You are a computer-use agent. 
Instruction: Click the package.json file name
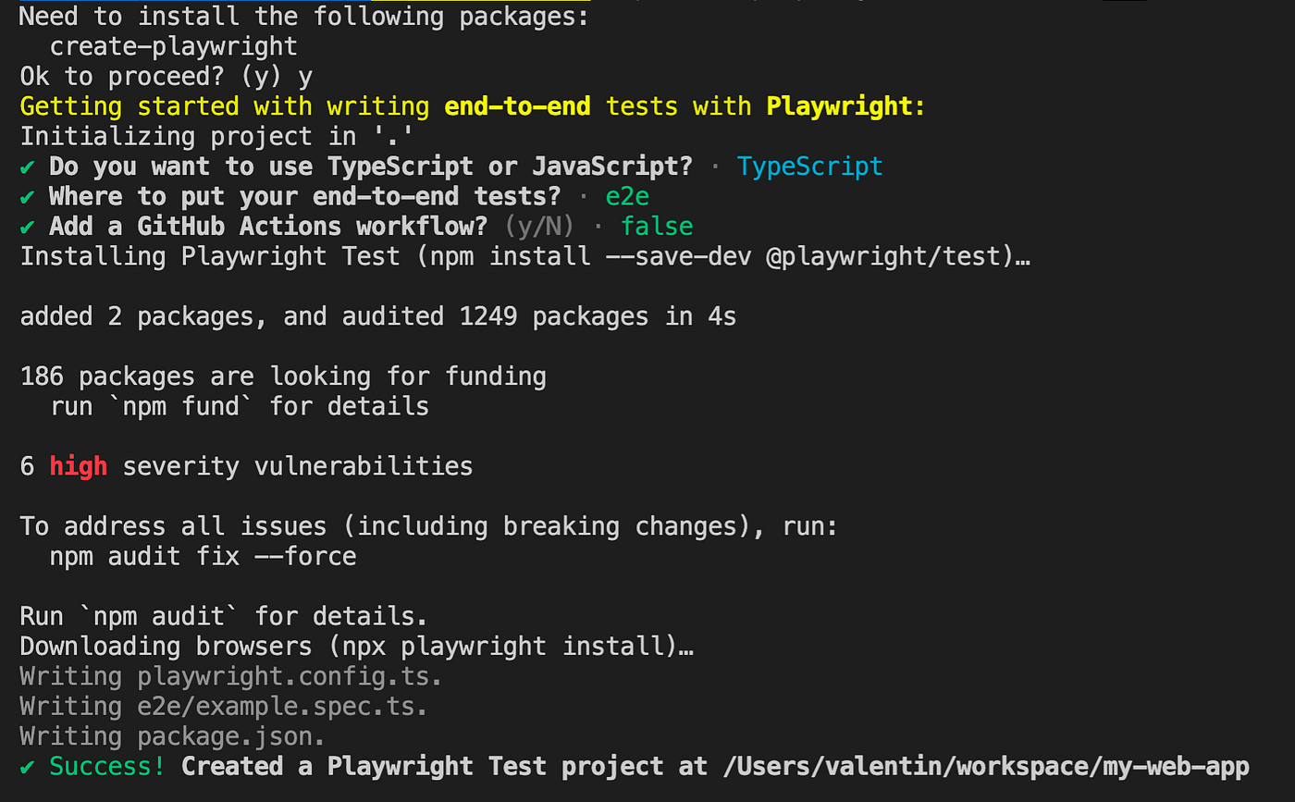pos(231,736)
